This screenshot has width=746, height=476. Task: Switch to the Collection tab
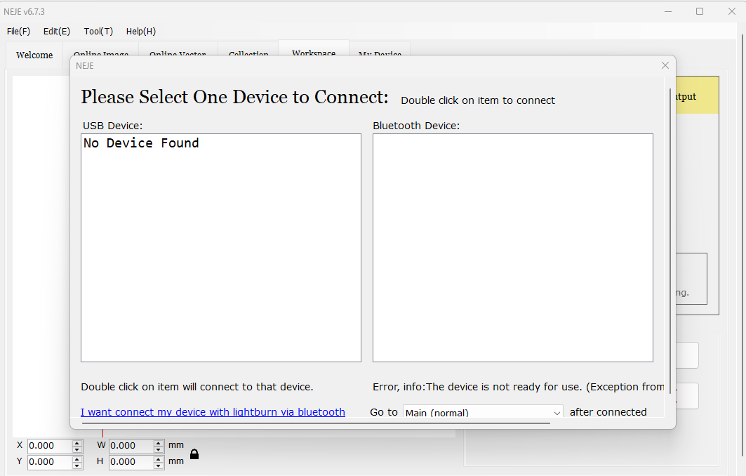(248, 50)
